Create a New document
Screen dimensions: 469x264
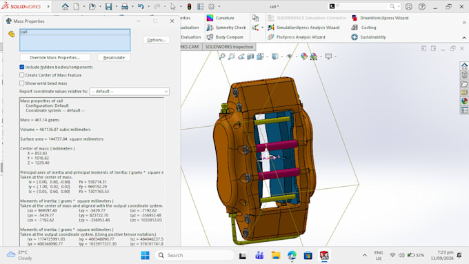tap(77, 7)
